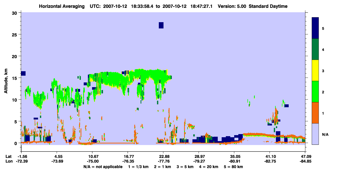Click the dark blue color swatch labeled 5

pyautogui.click(x=315, y=28)
